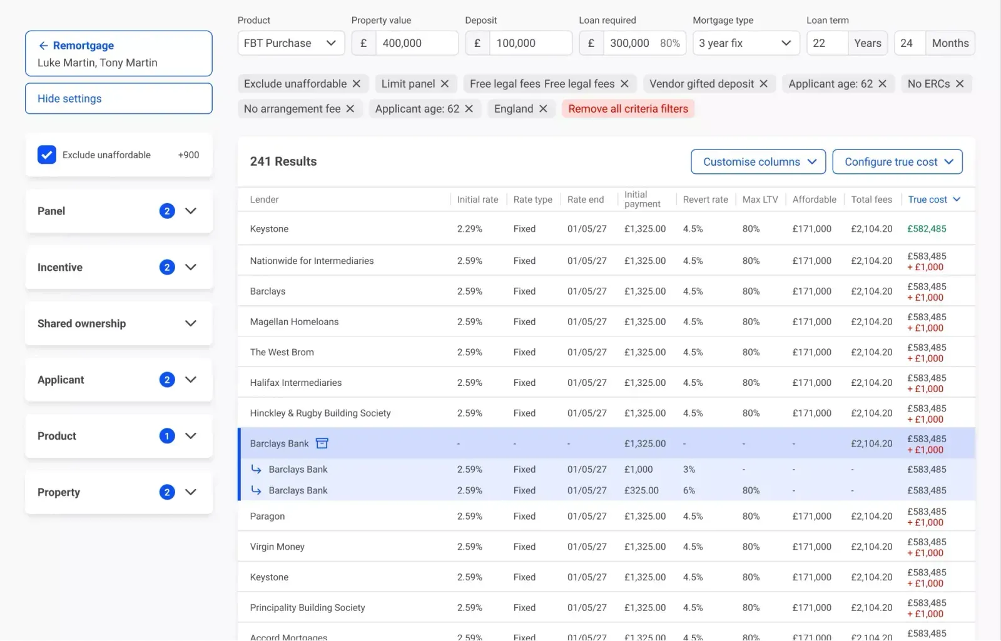Remove the Free legal fees filter chip
The height and width of the screenshot is (641, 1001).
[624, 84]
